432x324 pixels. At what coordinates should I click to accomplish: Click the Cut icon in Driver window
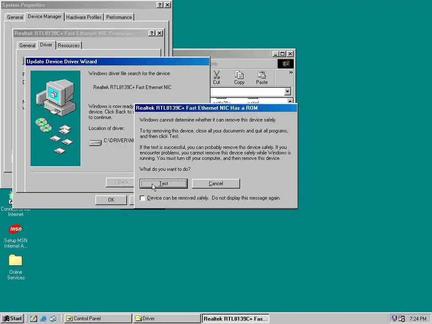(x=216, y=78)
